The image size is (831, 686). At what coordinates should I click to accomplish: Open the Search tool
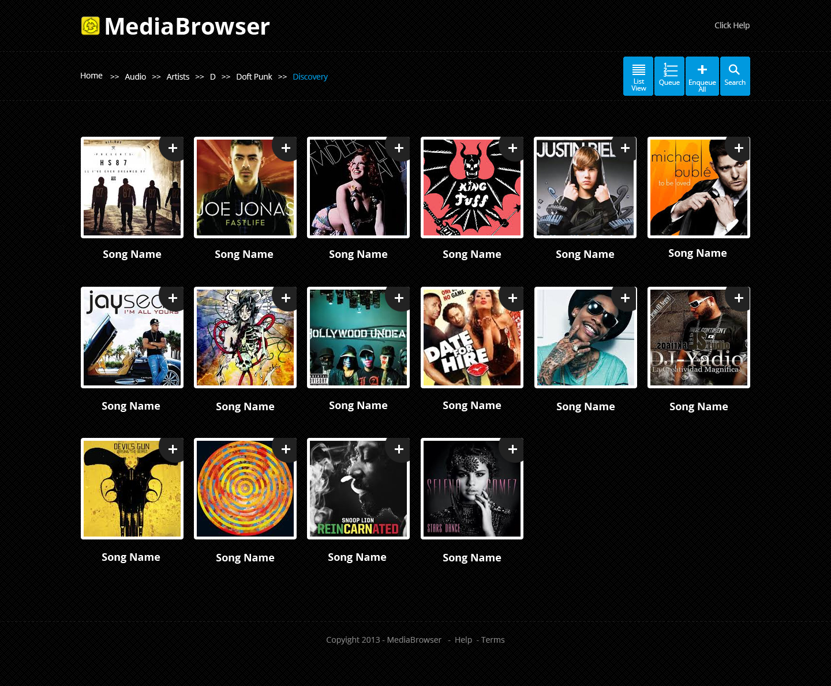point(735,76)
